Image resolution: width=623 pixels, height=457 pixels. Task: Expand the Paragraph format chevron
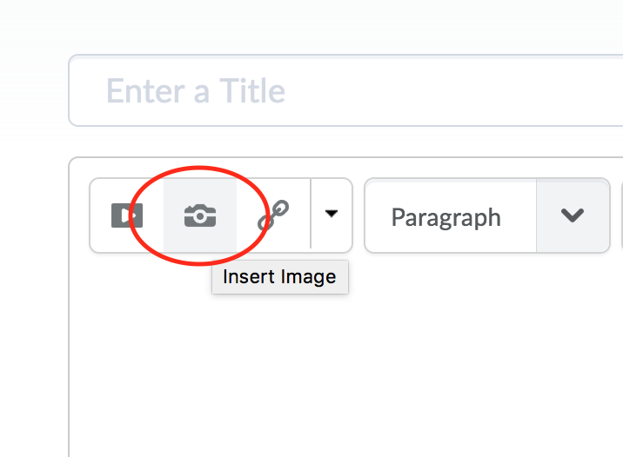coord(573,215)
